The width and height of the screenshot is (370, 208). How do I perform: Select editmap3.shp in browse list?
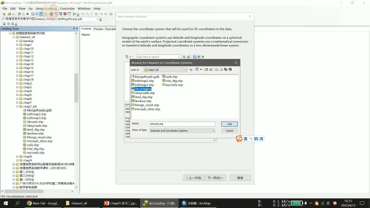pos(142,85)
